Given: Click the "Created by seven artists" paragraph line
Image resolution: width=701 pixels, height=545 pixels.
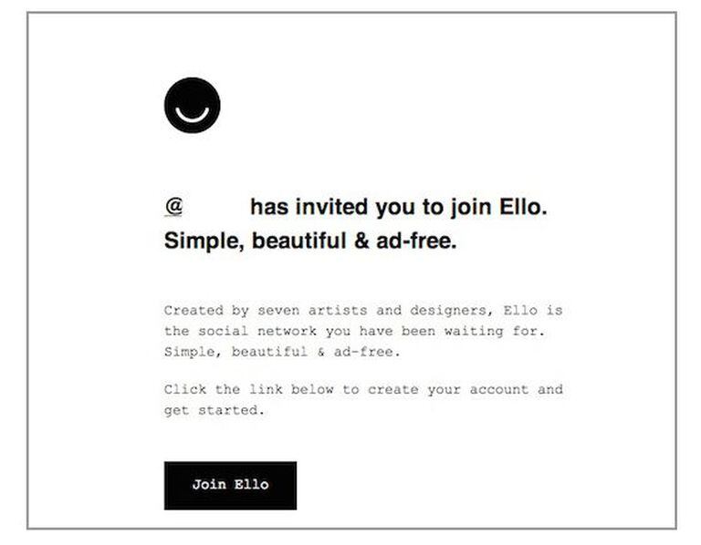Looking at the screenshot, I should coord(362,311).
